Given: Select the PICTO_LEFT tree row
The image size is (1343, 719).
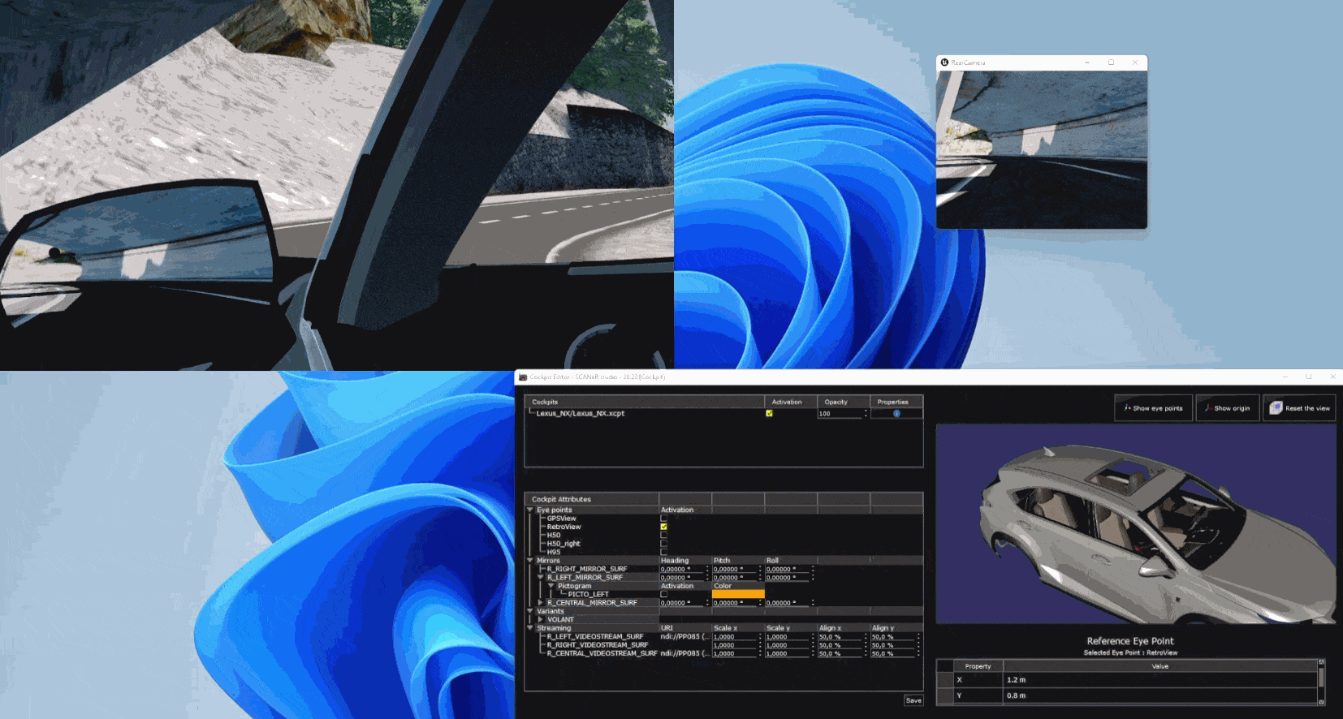Looking at the screenshot, I should tap(588, 594).
